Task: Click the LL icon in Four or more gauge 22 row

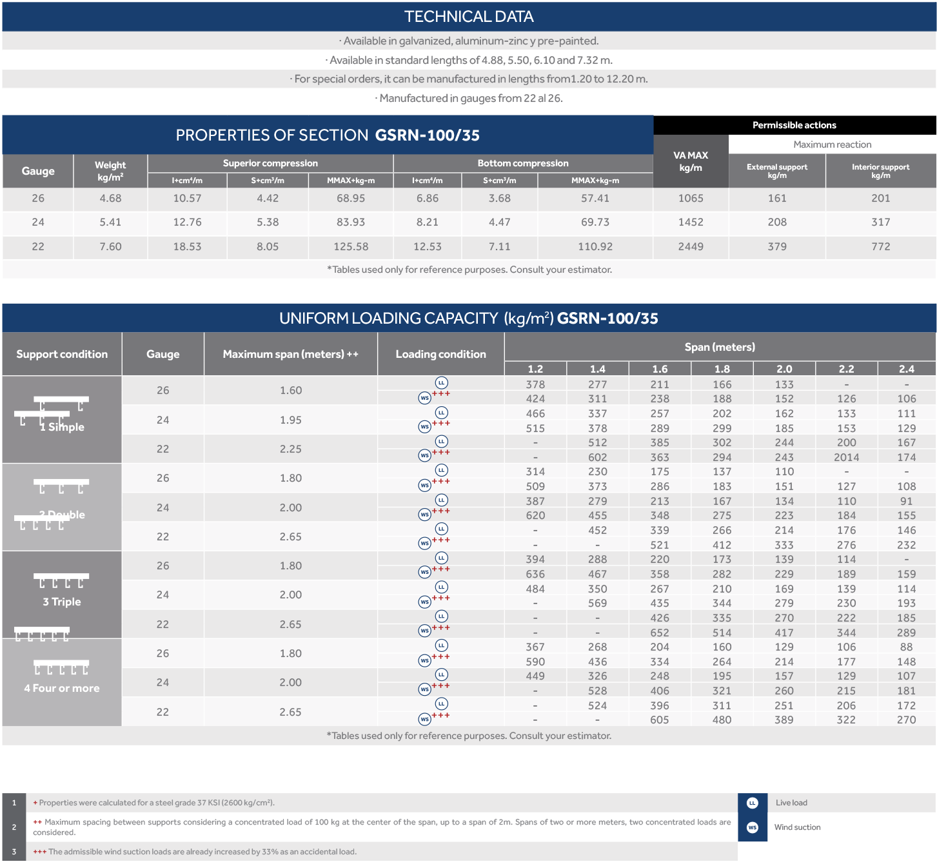Action: 441,704
